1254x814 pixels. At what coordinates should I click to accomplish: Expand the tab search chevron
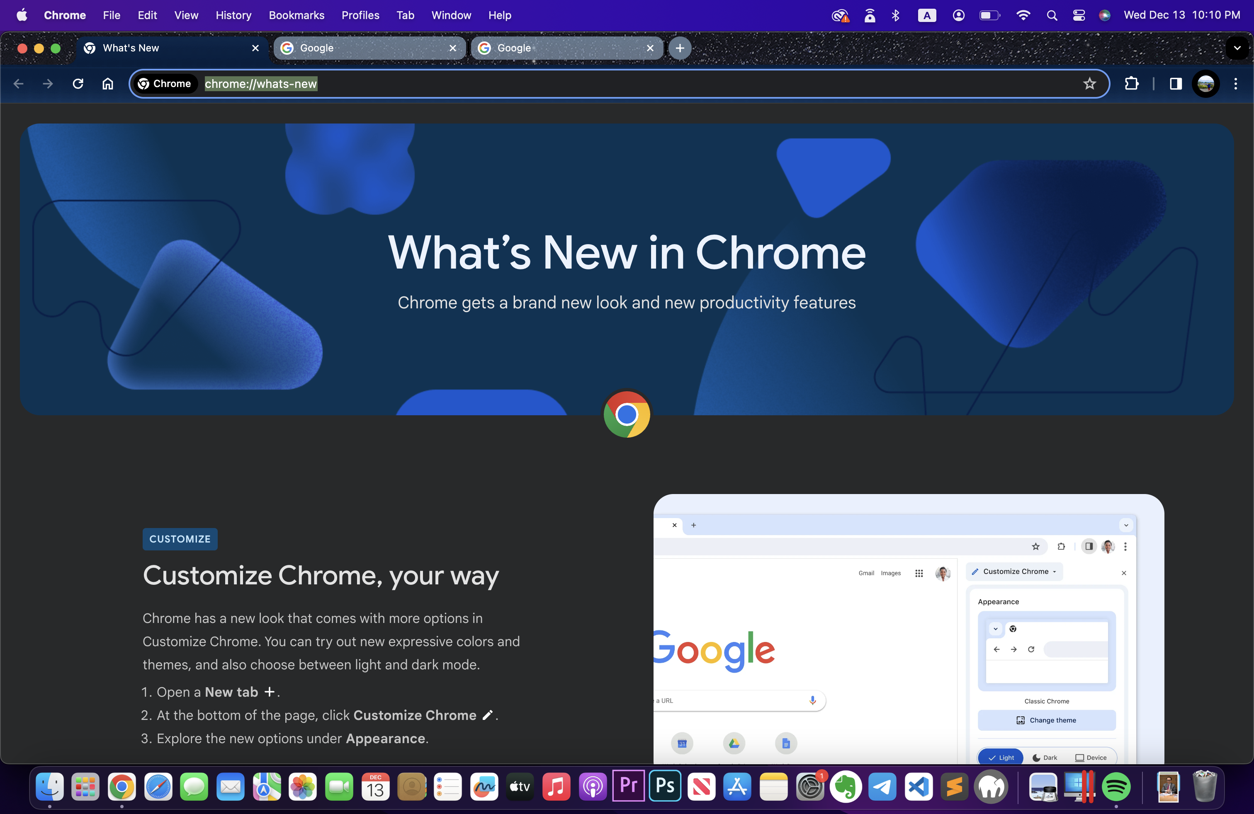tap(1237, 48)
